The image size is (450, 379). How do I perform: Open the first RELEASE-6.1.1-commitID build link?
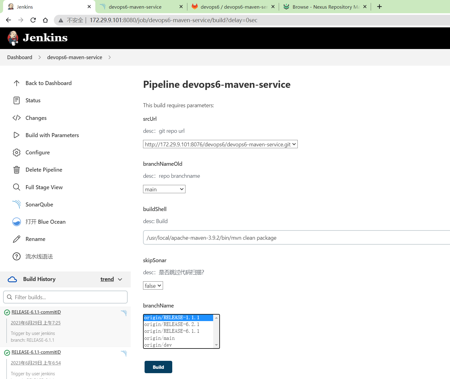(x=36, y=312)
